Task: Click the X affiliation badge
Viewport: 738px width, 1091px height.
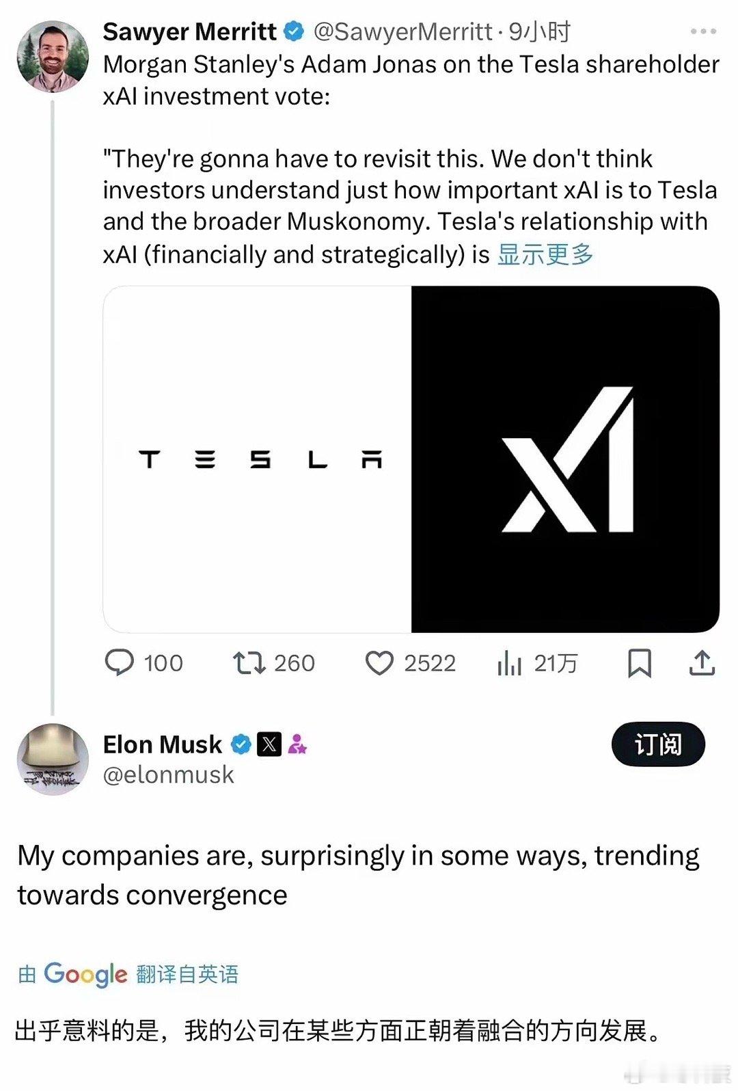Action: (269, 744)
